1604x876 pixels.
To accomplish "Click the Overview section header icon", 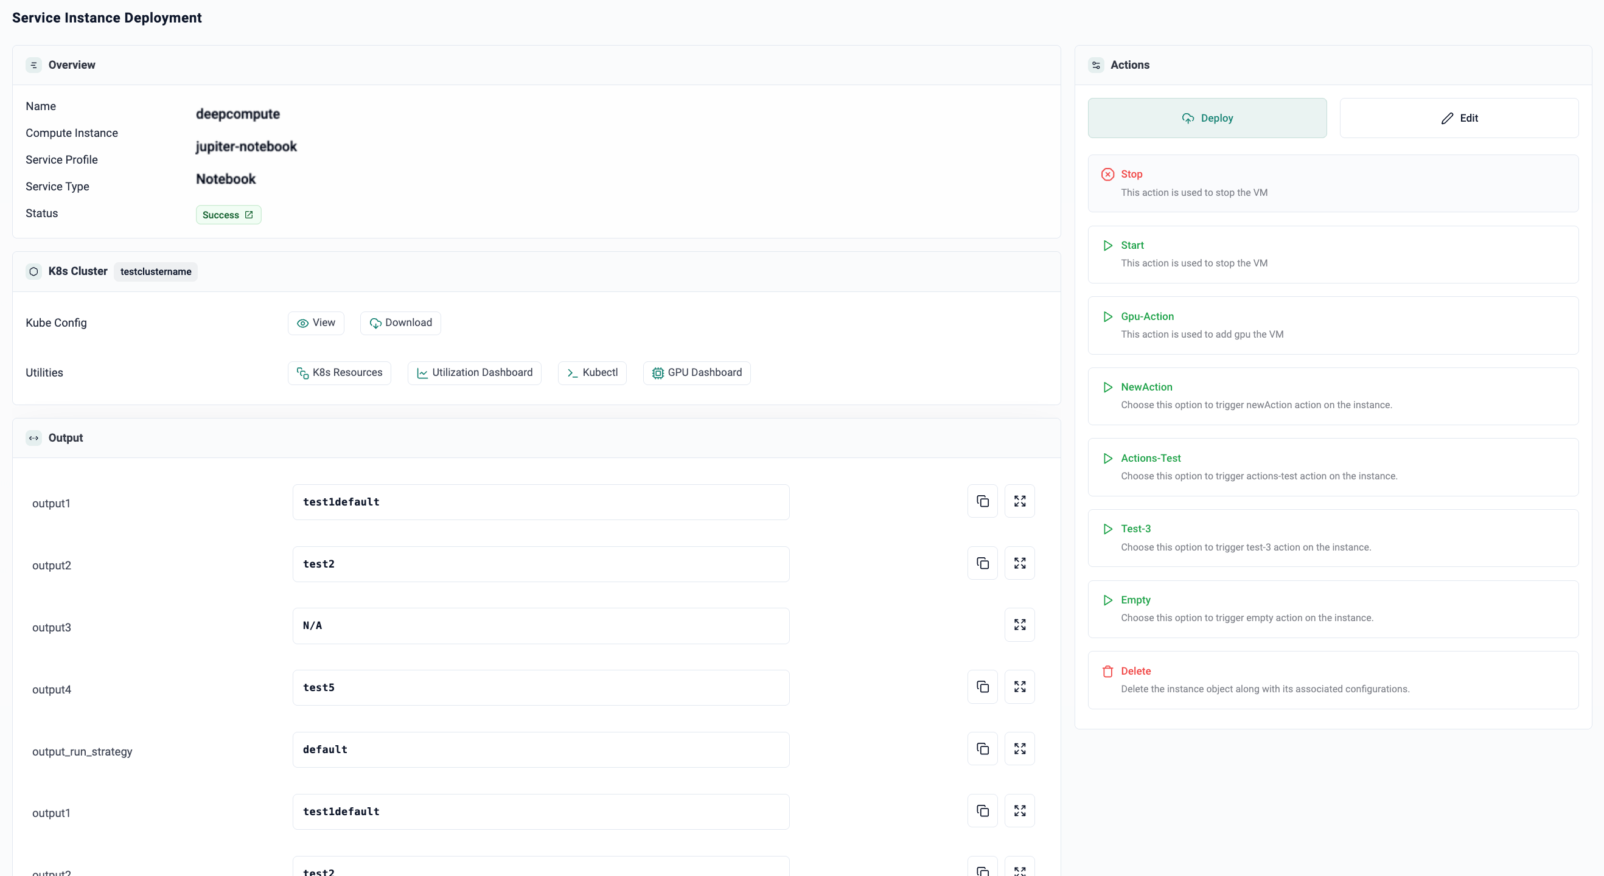I will [x=33, y=64].
